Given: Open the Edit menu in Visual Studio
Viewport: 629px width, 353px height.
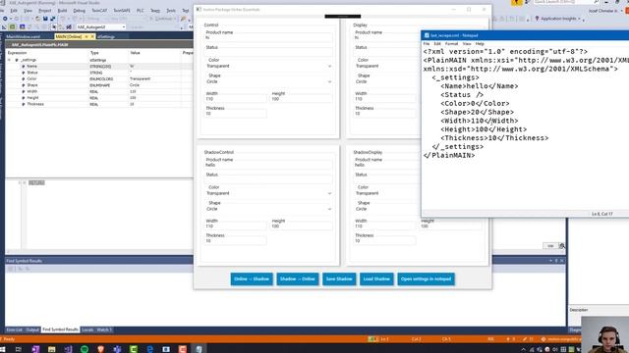Looking at the screenshot, I should point(14,11).
